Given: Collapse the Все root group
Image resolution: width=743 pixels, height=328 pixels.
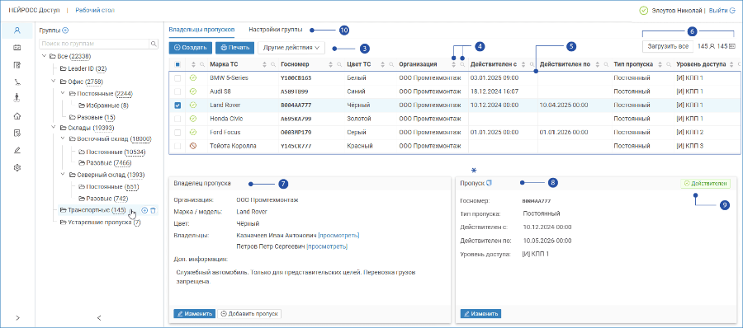Looking at the screenshot, I should [44, 56].
